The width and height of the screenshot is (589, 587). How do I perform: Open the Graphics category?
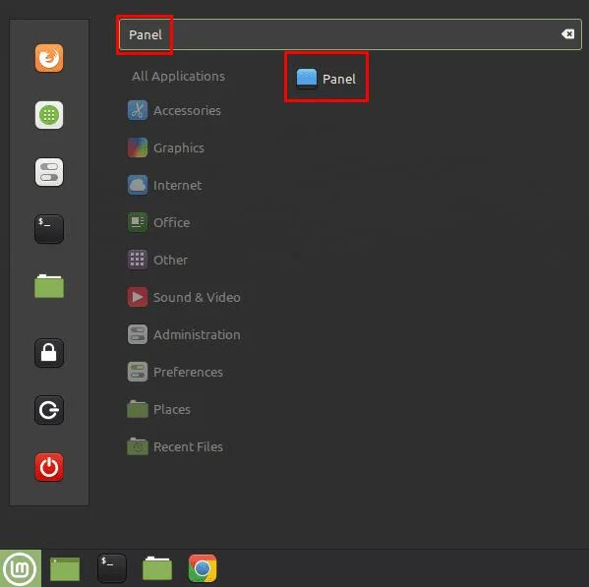point(166,147)
